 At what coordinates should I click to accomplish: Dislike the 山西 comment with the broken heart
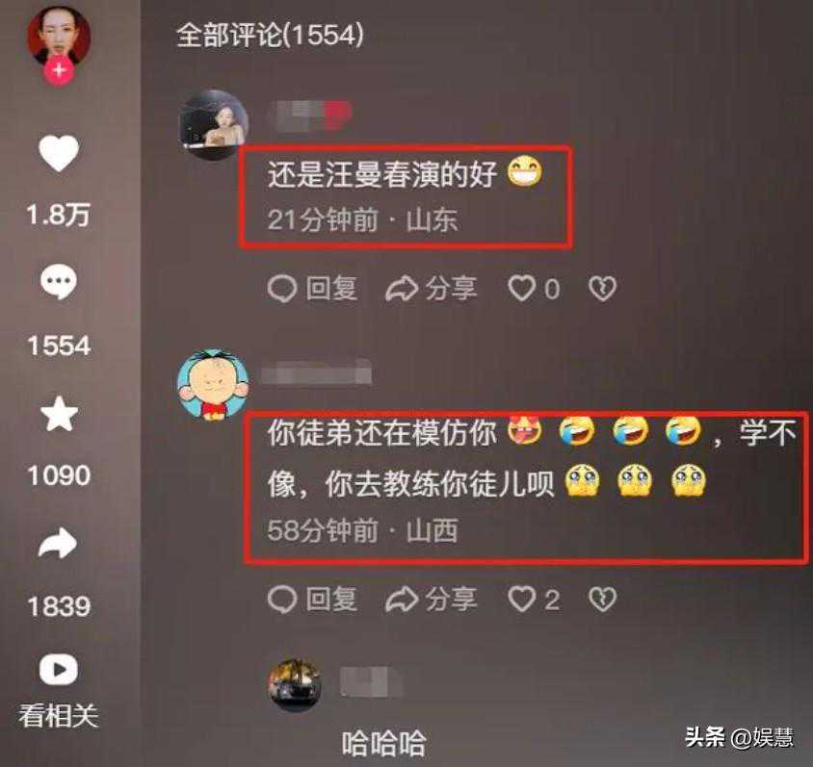click(602, 600)
